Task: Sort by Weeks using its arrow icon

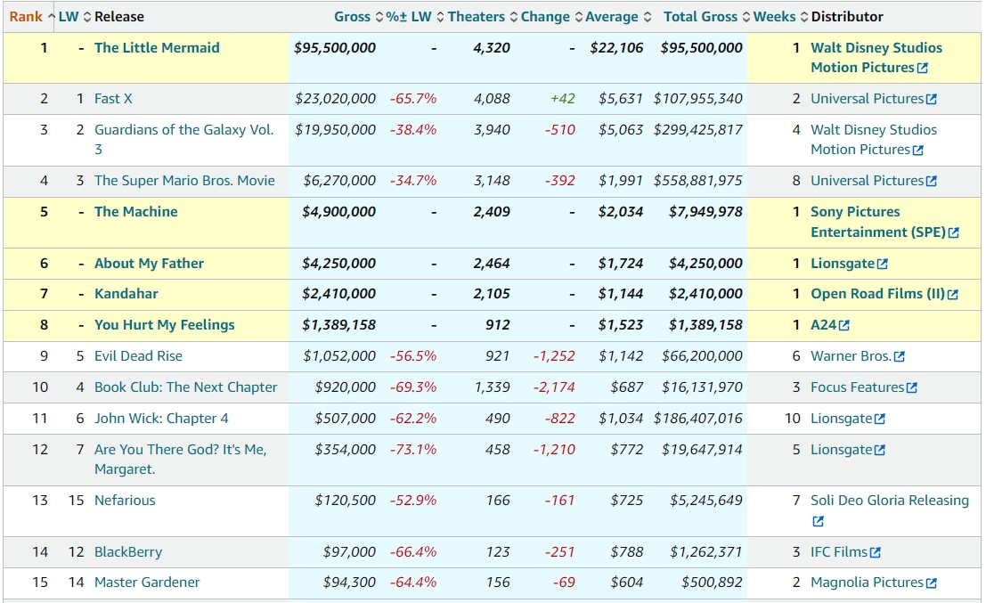Action: (803, 17)
